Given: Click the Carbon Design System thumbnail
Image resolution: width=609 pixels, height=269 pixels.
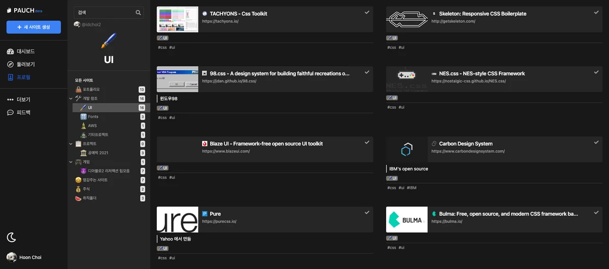Looking at the screenshot, I should 407,149.
